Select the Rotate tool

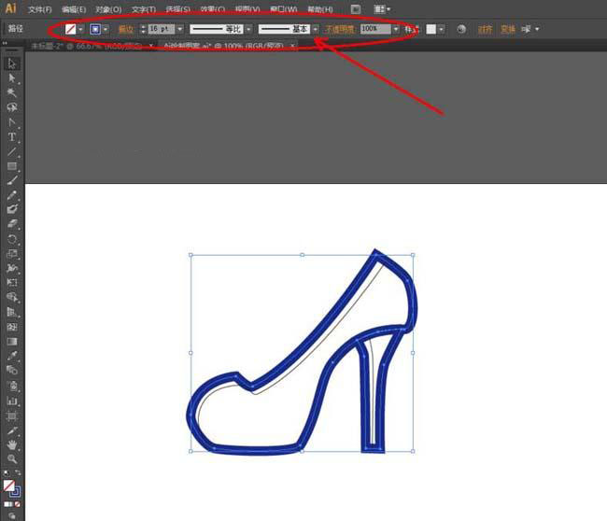point(11,239)
